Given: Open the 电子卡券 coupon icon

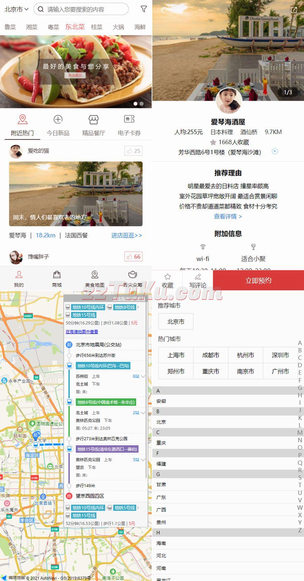Looking at the screenshot, I should click(x=129, y=120).
